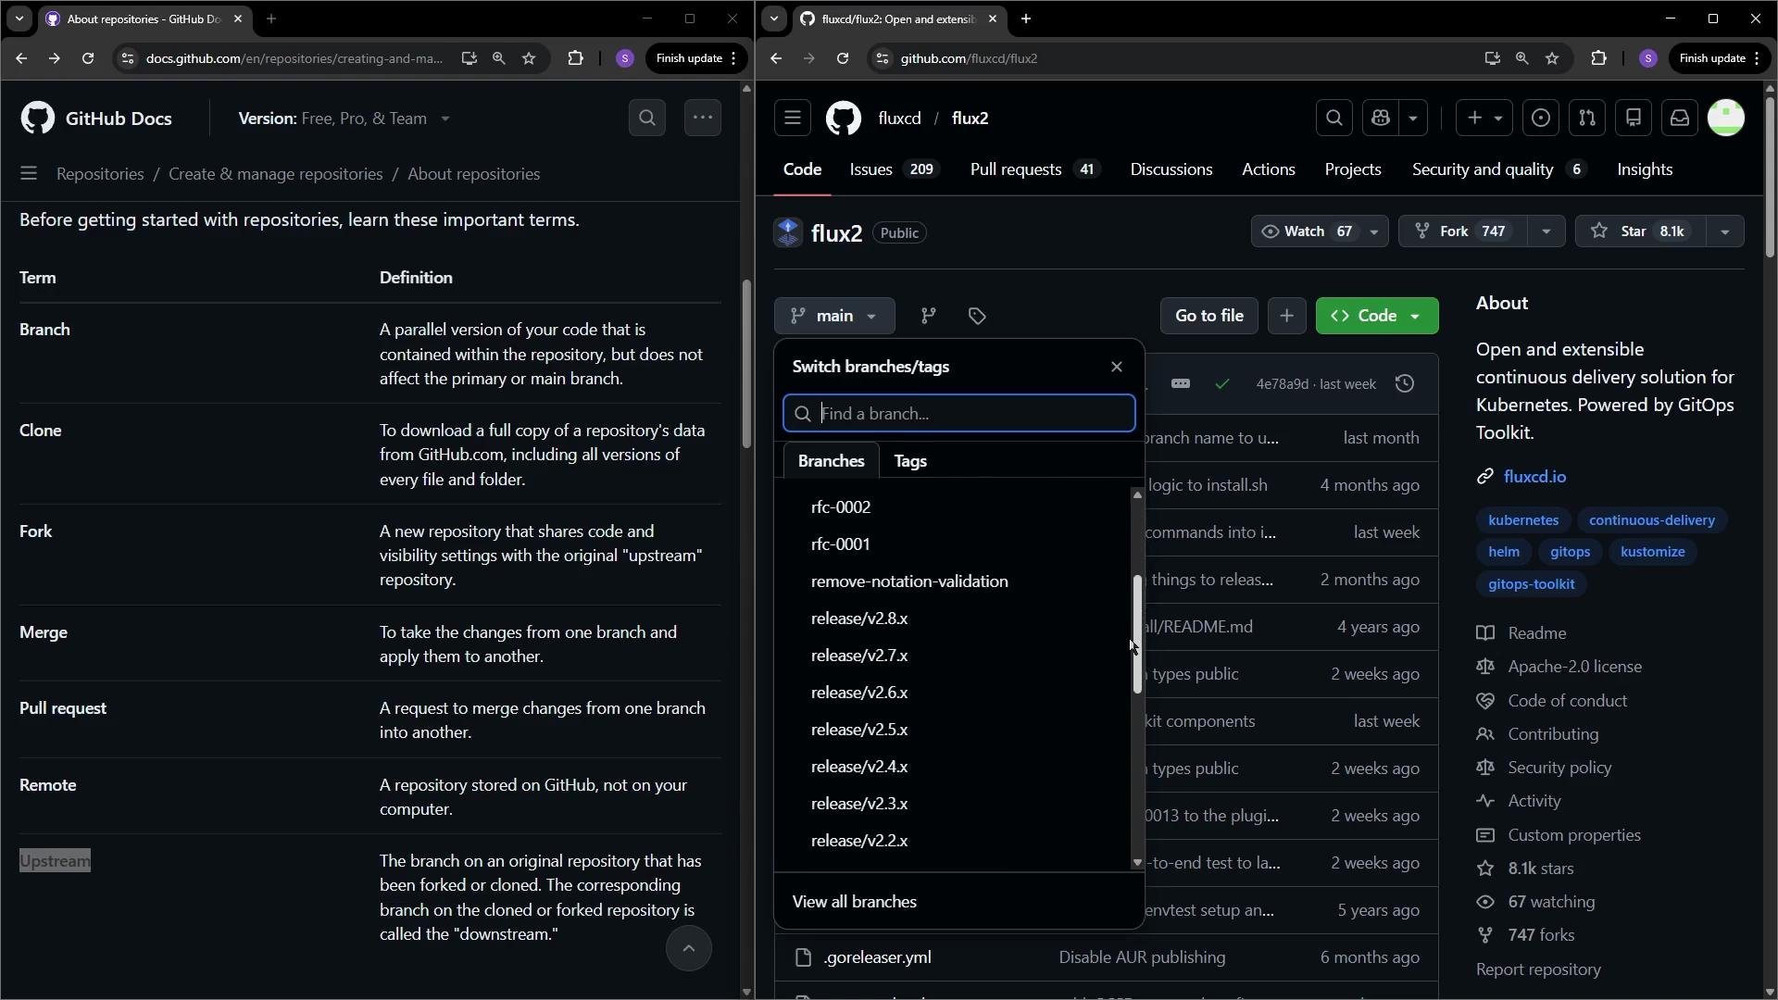The height and width of the screenshot is (1000, 1778).
Task: Open Security and quality tab
Action: click(1498, 169)
